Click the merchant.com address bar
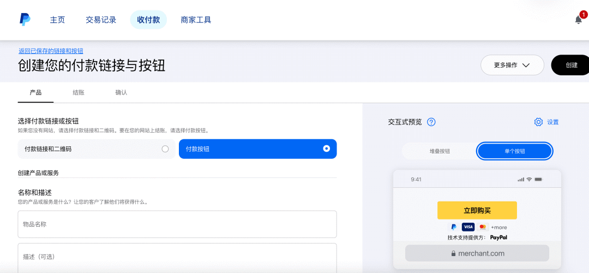Viewport: 589px width, 273px height. point(477,253)
